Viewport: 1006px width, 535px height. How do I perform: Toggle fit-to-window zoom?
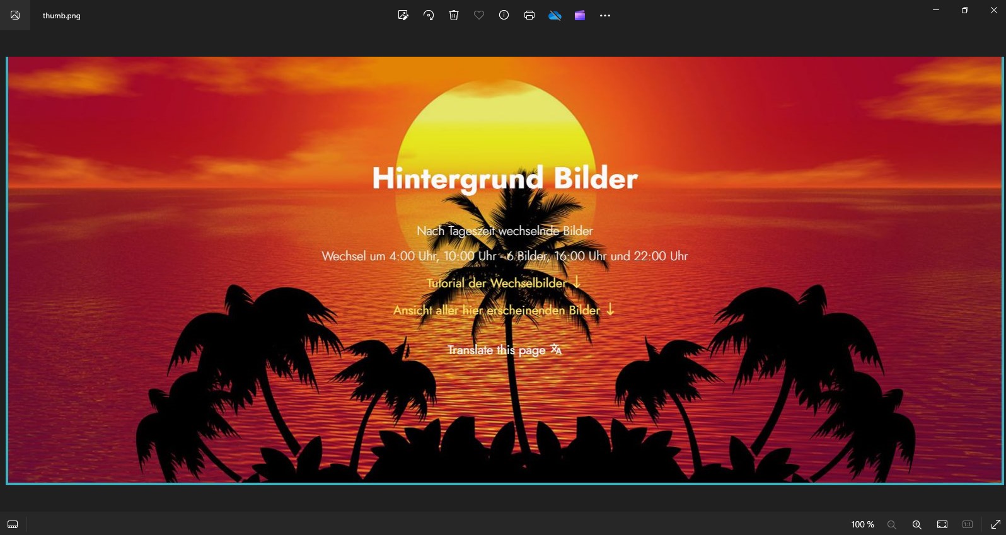tap(942, 524)
